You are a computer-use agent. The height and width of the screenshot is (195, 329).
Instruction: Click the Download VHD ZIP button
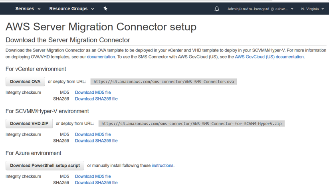(x=29, y=123)
